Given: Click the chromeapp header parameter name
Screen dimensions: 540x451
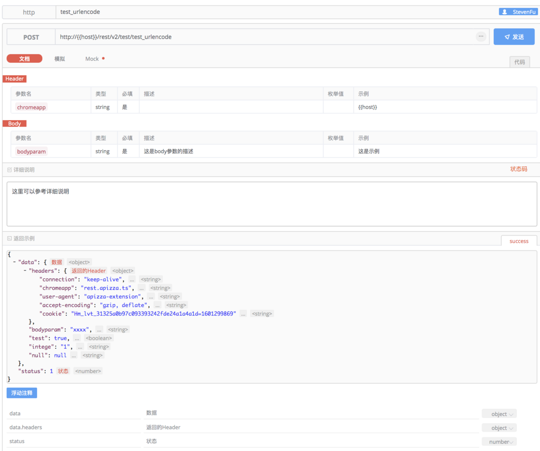Looking at the screenshot, I should click(x=31, y=107).
